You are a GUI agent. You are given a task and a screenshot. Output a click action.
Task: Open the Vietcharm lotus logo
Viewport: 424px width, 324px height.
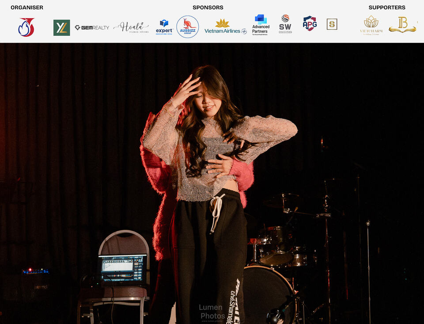pos(371,25)
